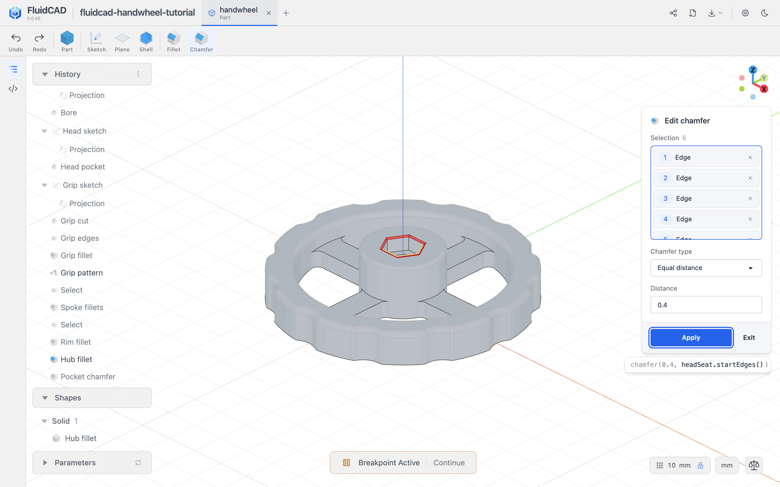Open the Chamfer type dropdown
Viewport: 780px width, 487px height.
click(706, 268)
